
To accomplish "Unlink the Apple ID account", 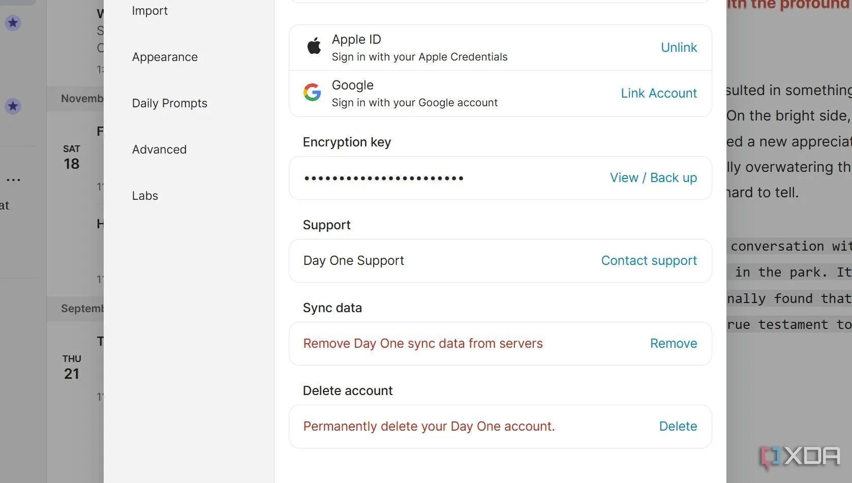I will (x=679, y=47).
